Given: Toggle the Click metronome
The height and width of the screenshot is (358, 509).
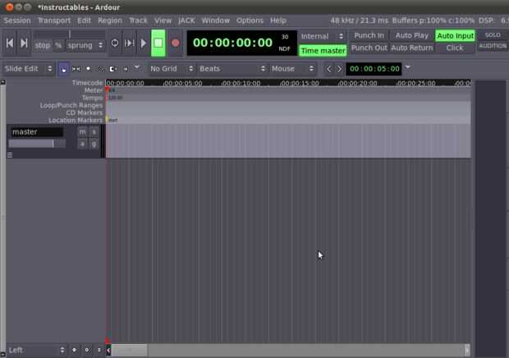Looking at the screenshot, I should pyautogui.click(x=455, y=48).
